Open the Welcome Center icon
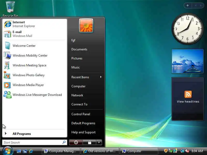207x155 pixels. (8, 46)
